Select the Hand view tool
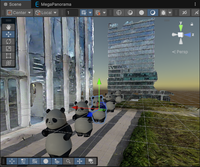This screenshot has width=200, height=167. (9, 27)
